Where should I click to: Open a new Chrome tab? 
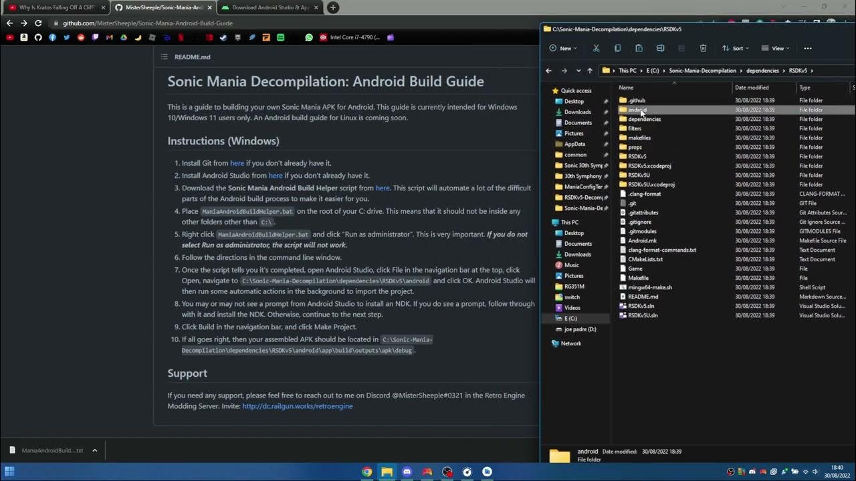tap(332, 7)
